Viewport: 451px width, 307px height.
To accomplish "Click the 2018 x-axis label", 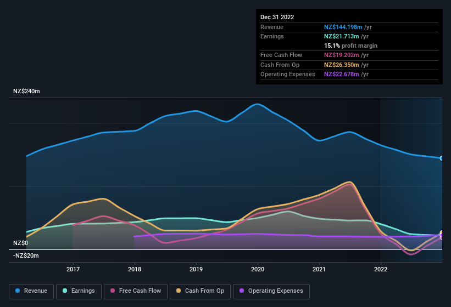I will pos(135,269).
